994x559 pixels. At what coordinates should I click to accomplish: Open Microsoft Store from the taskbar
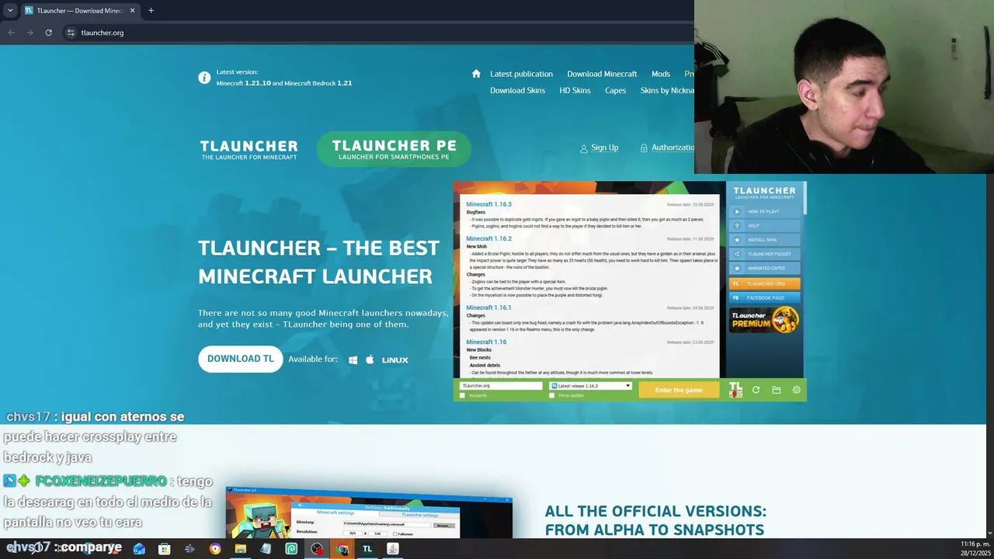pyautogui.click(x=164, y=549)
